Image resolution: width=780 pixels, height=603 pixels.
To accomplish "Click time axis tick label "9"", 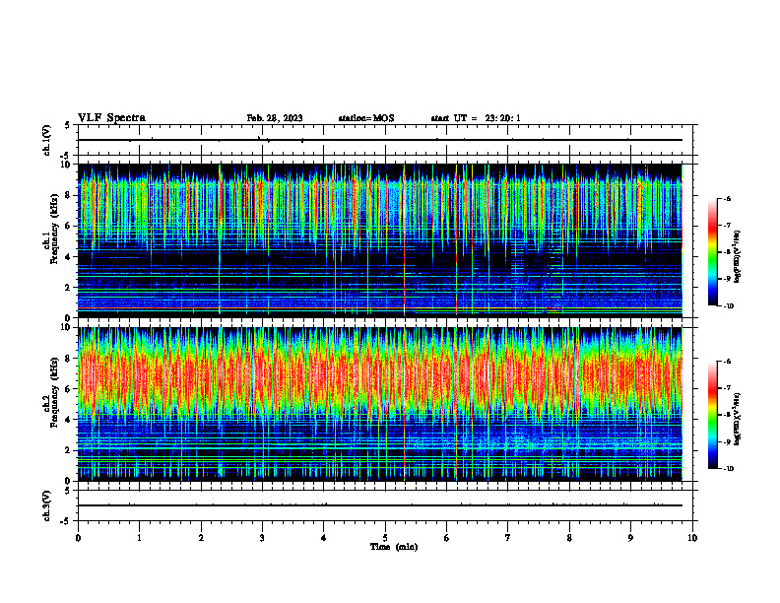I will (630, 538).
